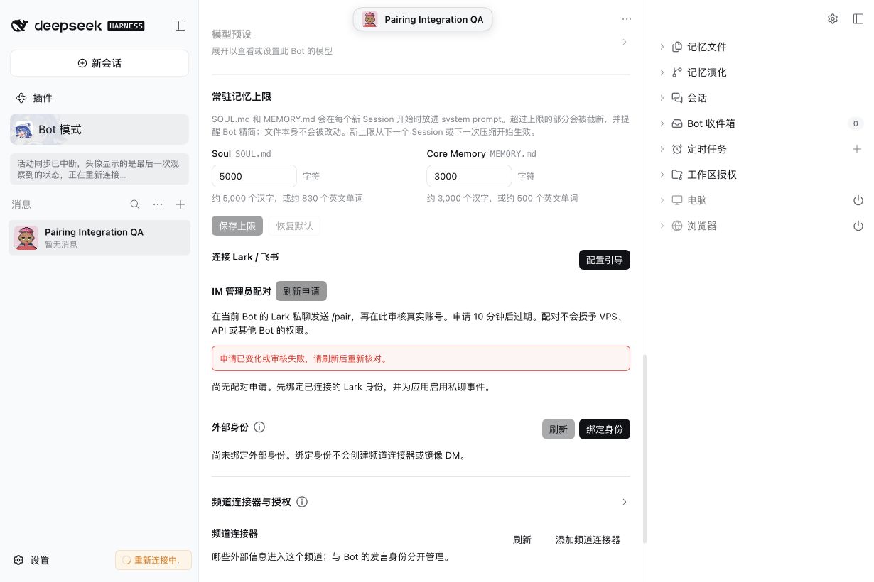
Task: Click the 刷新申请 button
Action: 301,291
